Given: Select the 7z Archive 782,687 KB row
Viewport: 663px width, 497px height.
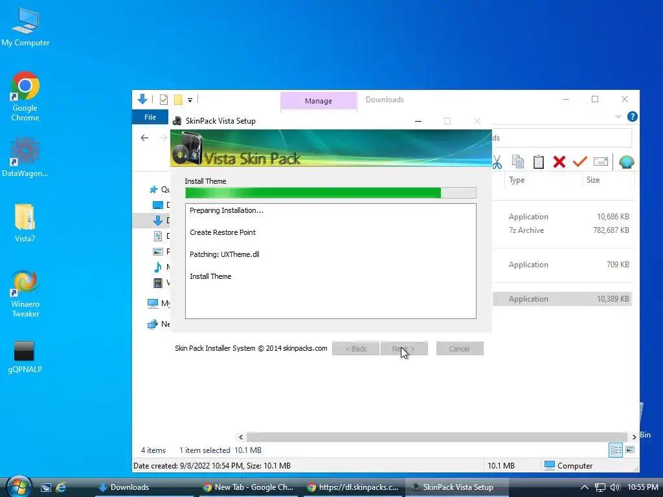Looking at the screenshot, I should (563, 230).
